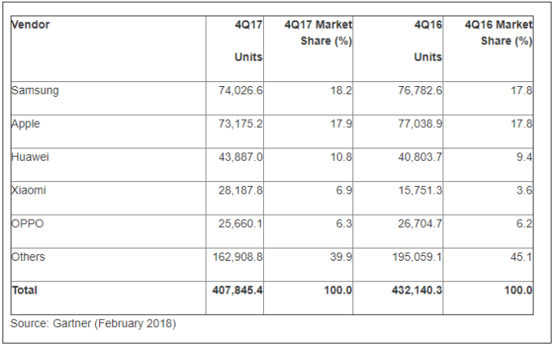Click the Xiaomi row label

point(29,190)
